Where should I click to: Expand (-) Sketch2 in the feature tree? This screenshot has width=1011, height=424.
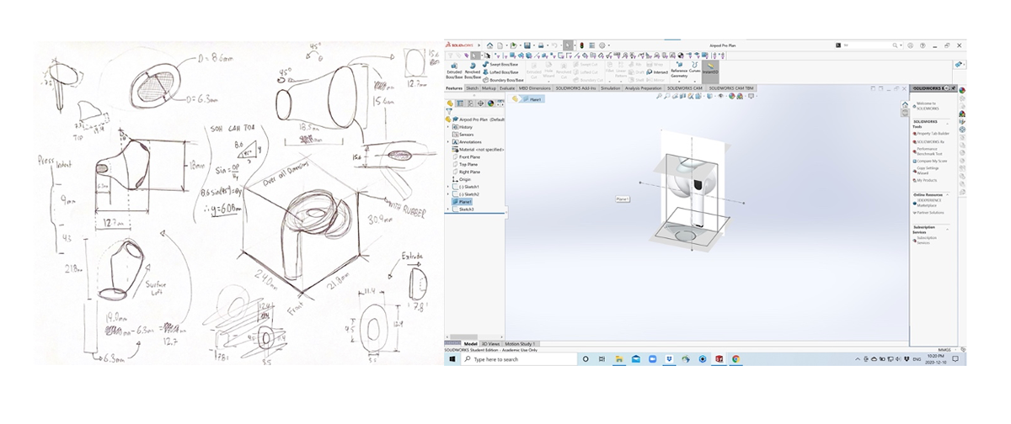(x=448, y=194)
